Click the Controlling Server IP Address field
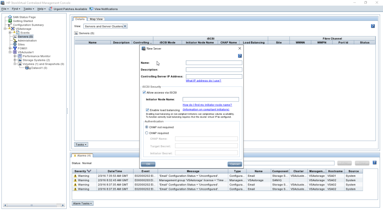 214,76
